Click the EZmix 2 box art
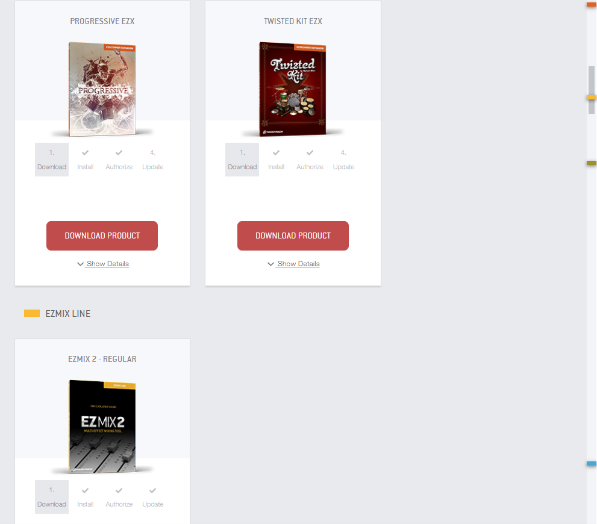 point(102,426)
